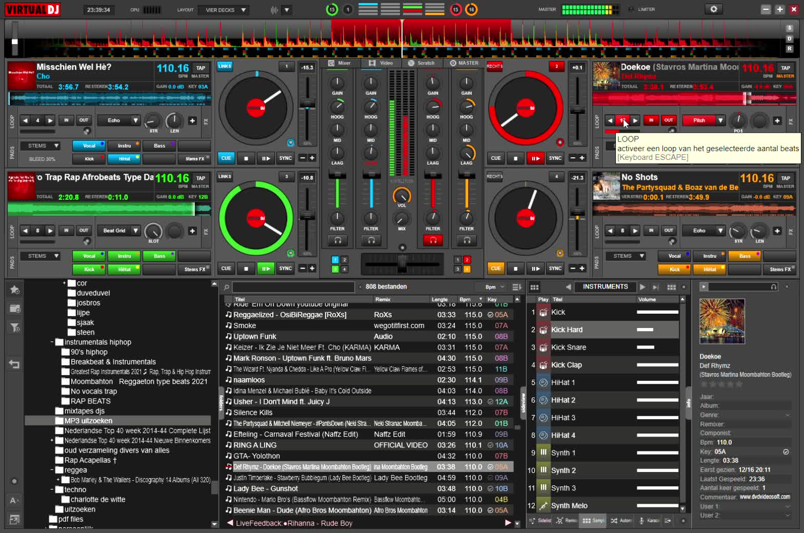Screen dimensions: 804x533
Task: Click the search magnifier icon
Action: tap(226, 287)
